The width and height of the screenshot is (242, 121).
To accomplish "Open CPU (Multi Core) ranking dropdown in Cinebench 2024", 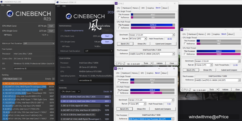I will pos(70,92).
